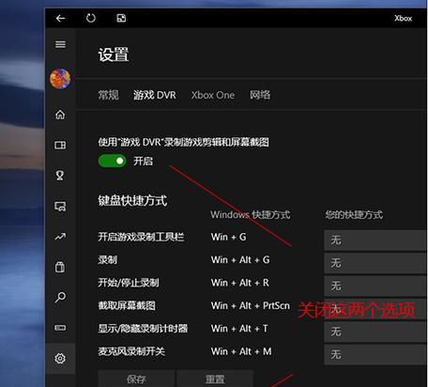Click the 键盘快捷方式 heading

(132, 201)
